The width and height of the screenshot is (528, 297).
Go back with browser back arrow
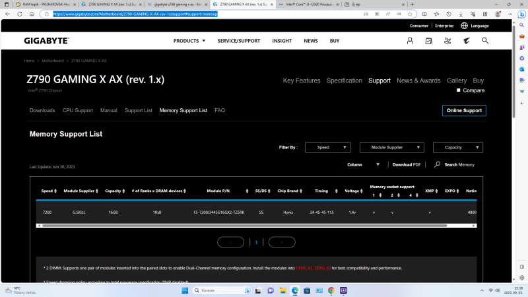click(8, 14)
